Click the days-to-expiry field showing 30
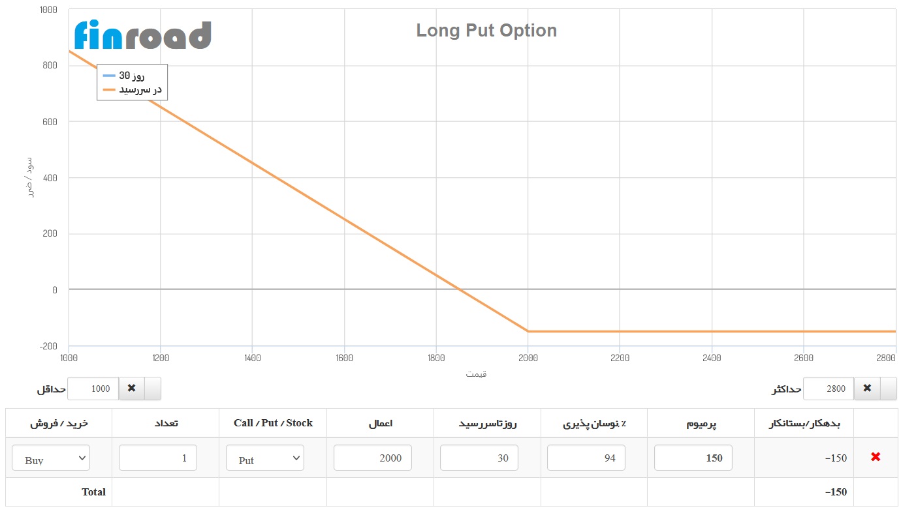Viewport: 901px width, 515px height. point(479,458)
